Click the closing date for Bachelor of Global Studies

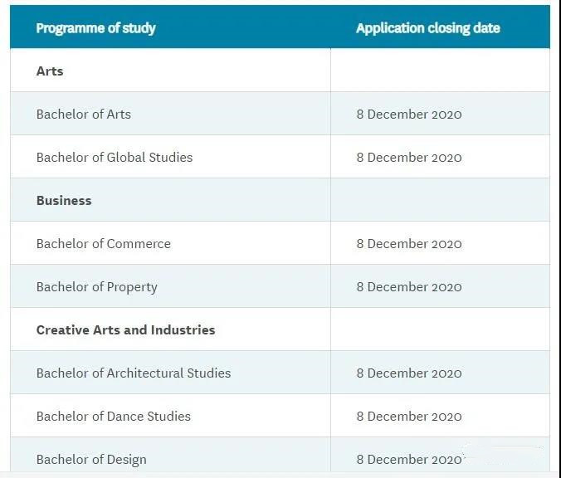[x=409, y=158]
